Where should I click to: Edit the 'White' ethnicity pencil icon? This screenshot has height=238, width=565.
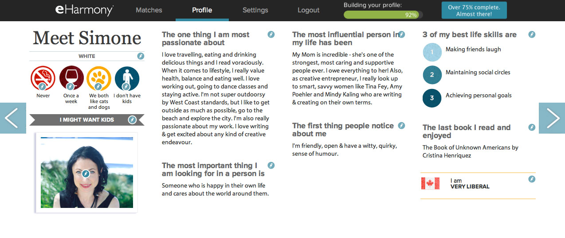click(x=141, y=56)
